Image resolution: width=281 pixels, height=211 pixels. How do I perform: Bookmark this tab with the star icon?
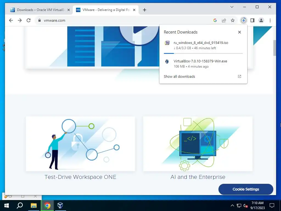(233, 20)
